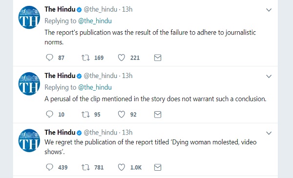293x178 pixels.
Task: Message the 'perusal of the clip' tweet
Action: click(x=158, y=115)
